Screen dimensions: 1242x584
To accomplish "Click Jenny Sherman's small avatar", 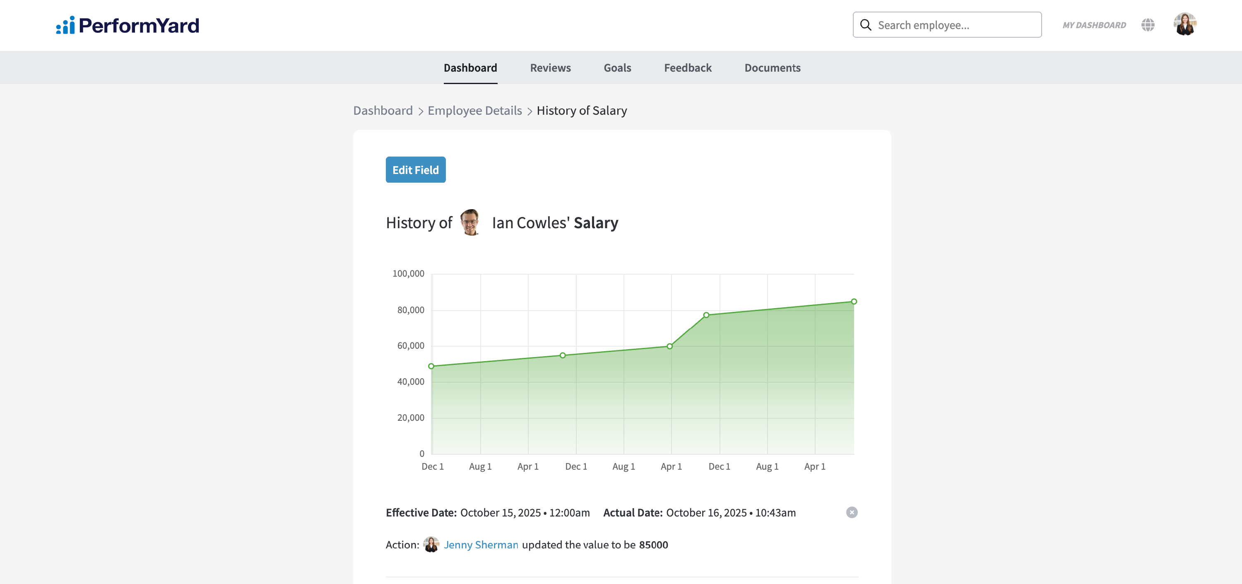I will coord(431,545).
